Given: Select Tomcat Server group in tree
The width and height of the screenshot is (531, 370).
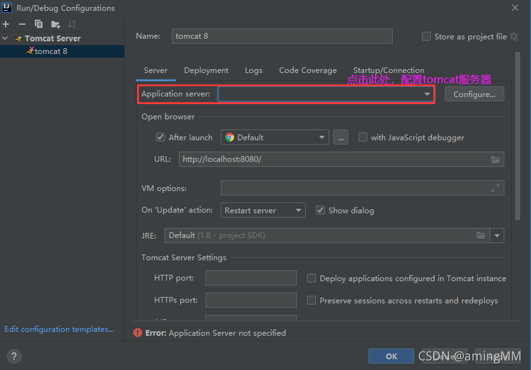Looking at the screenshot, I should [62, 38].
